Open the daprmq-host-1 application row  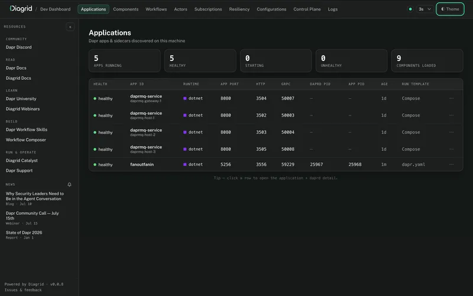pos(276,115)
